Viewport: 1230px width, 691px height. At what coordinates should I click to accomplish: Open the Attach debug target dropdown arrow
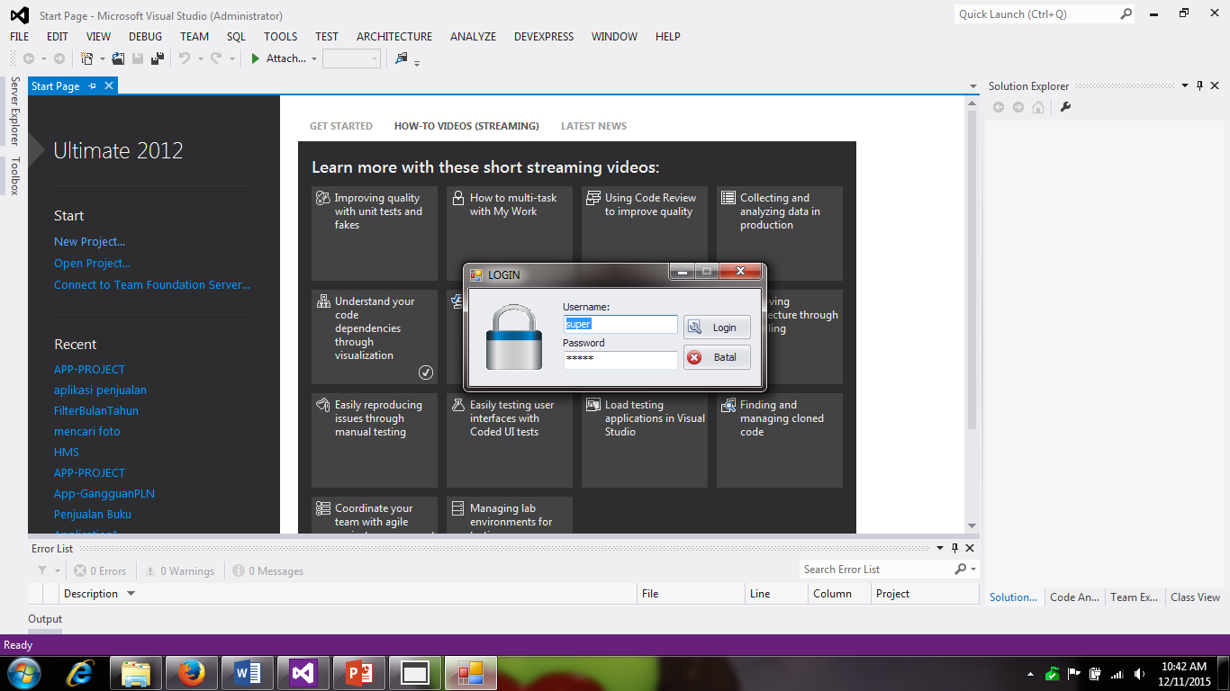tap(314, 58)
